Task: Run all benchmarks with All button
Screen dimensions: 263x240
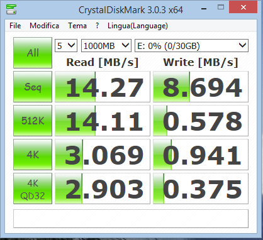Action: click(x=33, y=53)
